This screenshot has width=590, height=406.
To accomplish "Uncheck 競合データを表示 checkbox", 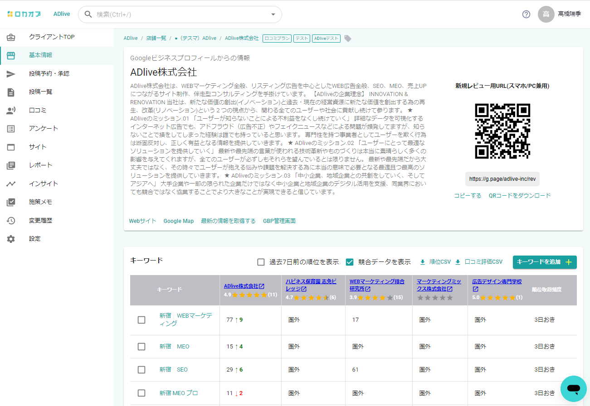I will tap(350, 262).
